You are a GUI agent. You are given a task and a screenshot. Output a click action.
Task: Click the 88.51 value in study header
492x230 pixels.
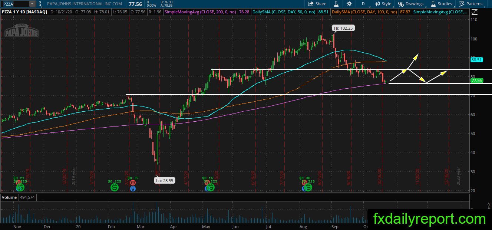pos(323,12)
